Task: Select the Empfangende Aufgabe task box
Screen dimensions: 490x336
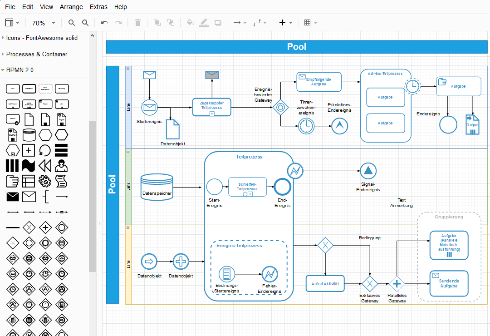Action: point(319,82)
